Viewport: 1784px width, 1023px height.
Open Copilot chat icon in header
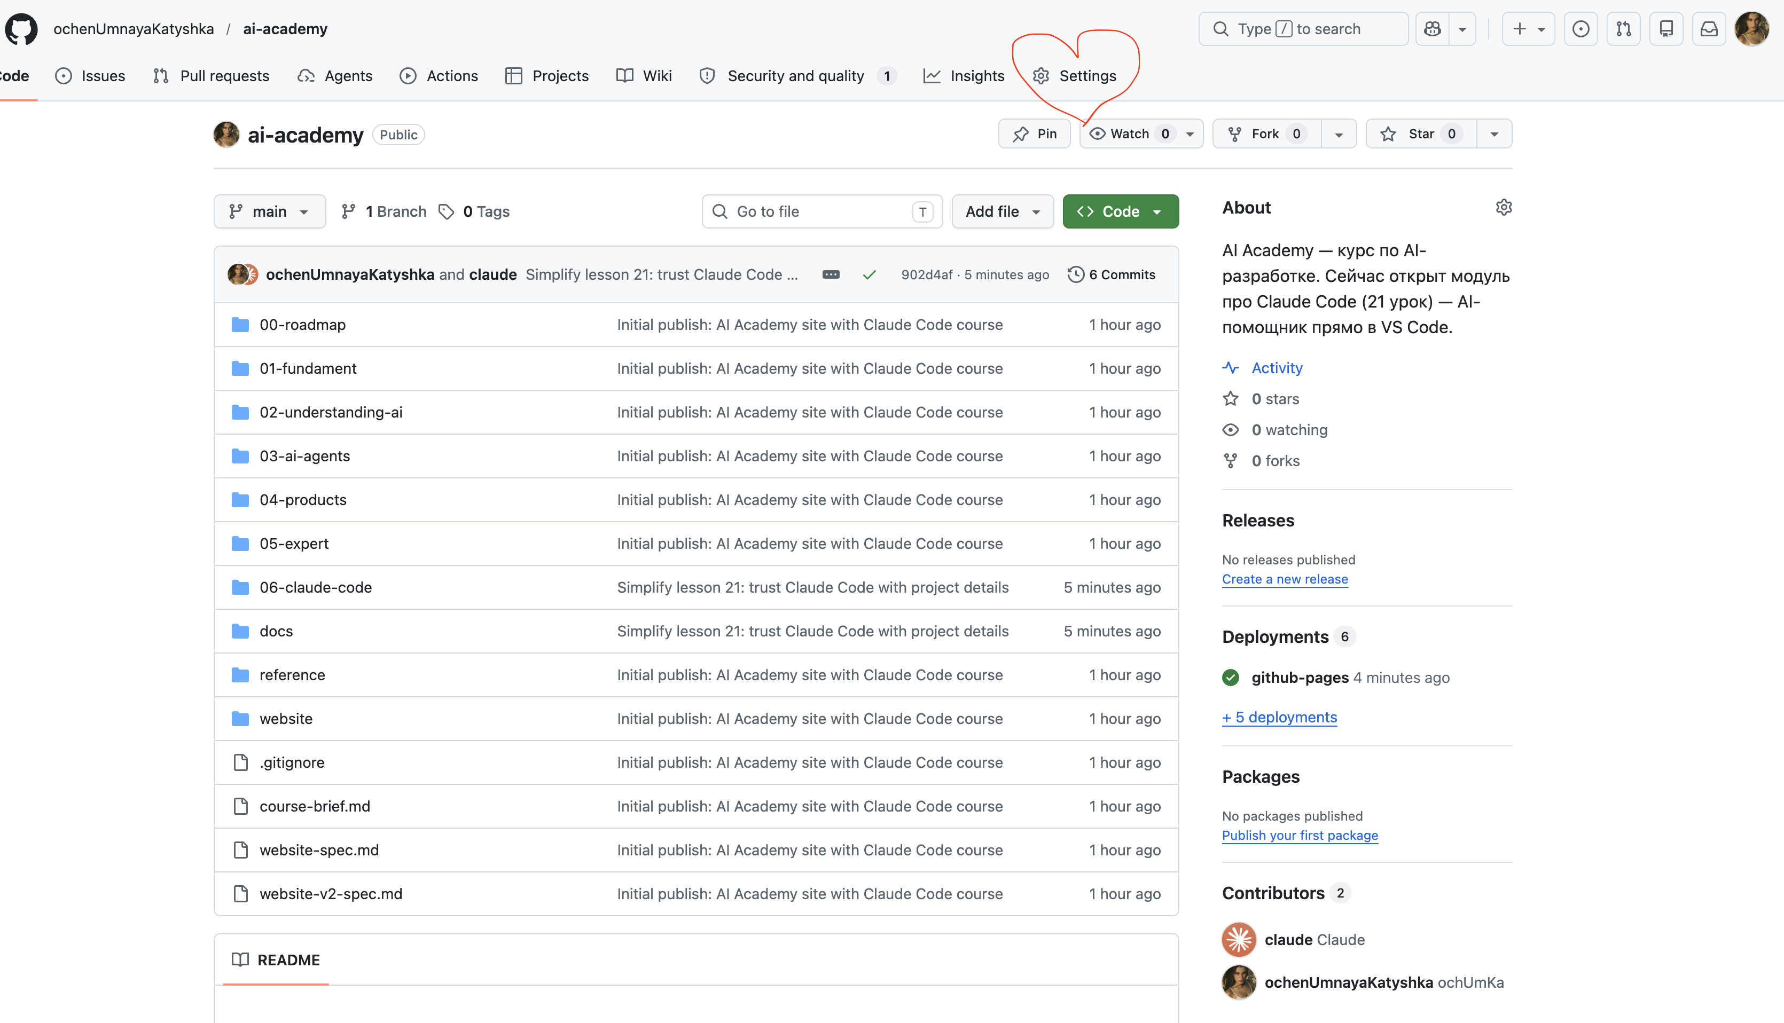(x=1432, y=29)
